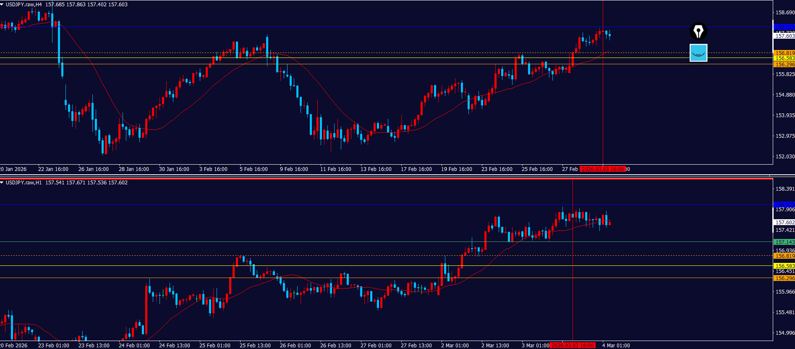The height and width of the screenshot is (349, 795).
Task: Click the black pen nib icon
Action: tap(698, 31)
